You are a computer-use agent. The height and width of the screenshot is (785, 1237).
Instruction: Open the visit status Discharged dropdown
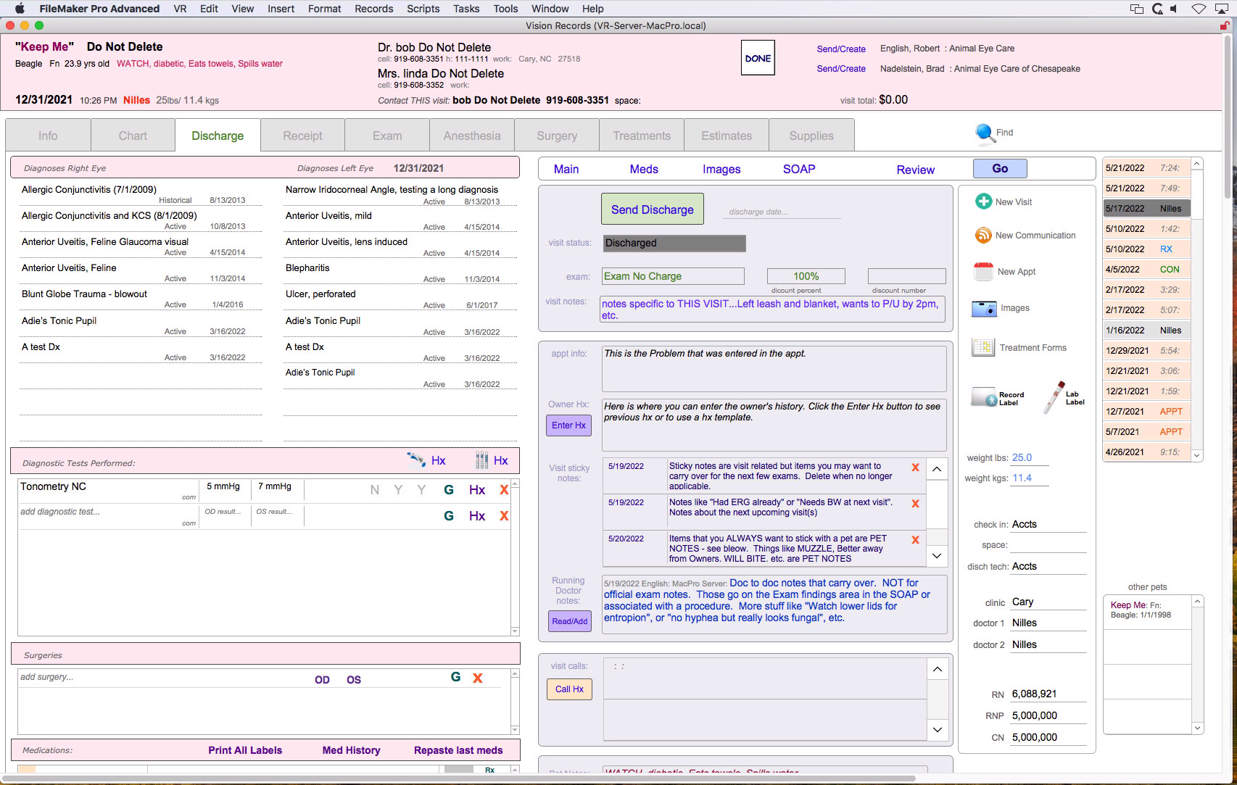[x=674, y=243]
